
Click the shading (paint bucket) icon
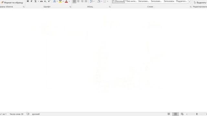pyautogui.click(x=99, y=1)
